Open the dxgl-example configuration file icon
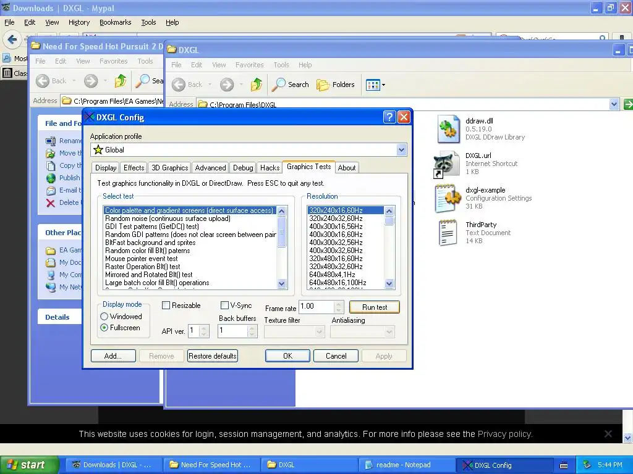 click(x=448, y=198)
